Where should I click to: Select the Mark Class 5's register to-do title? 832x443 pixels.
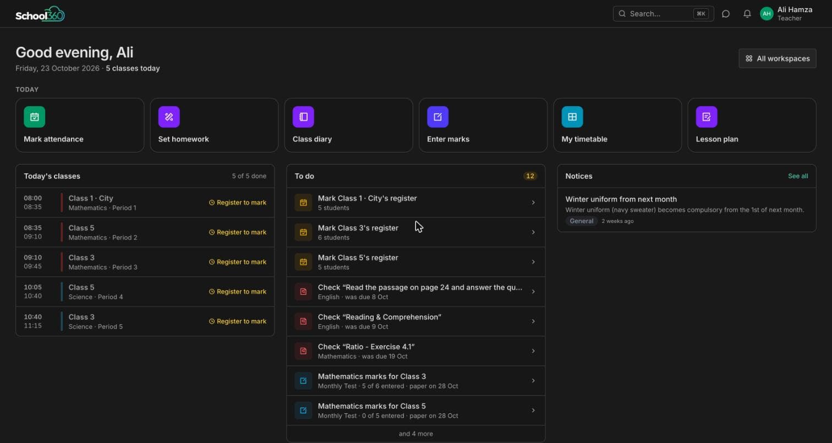[358, 258]
